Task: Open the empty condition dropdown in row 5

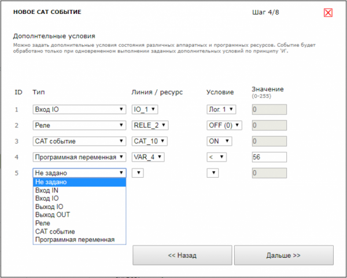Action: pyautogui.click(x=213, y=173)
